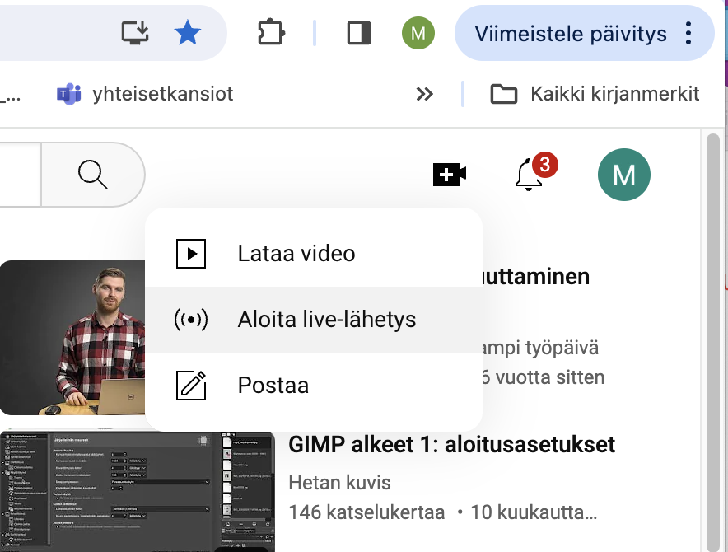Screen dimensions: 728x552
Task: Open the Chrome profile M avatar
Action: [418, 33]
